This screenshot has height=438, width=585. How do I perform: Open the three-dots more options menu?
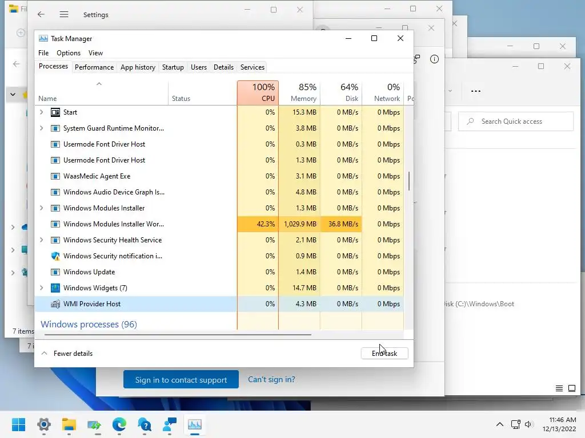[x=476, y=91]
